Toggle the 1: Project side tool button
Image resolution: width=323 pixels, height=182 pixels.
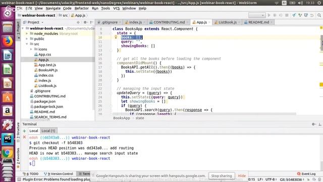(x=18, y=30)
